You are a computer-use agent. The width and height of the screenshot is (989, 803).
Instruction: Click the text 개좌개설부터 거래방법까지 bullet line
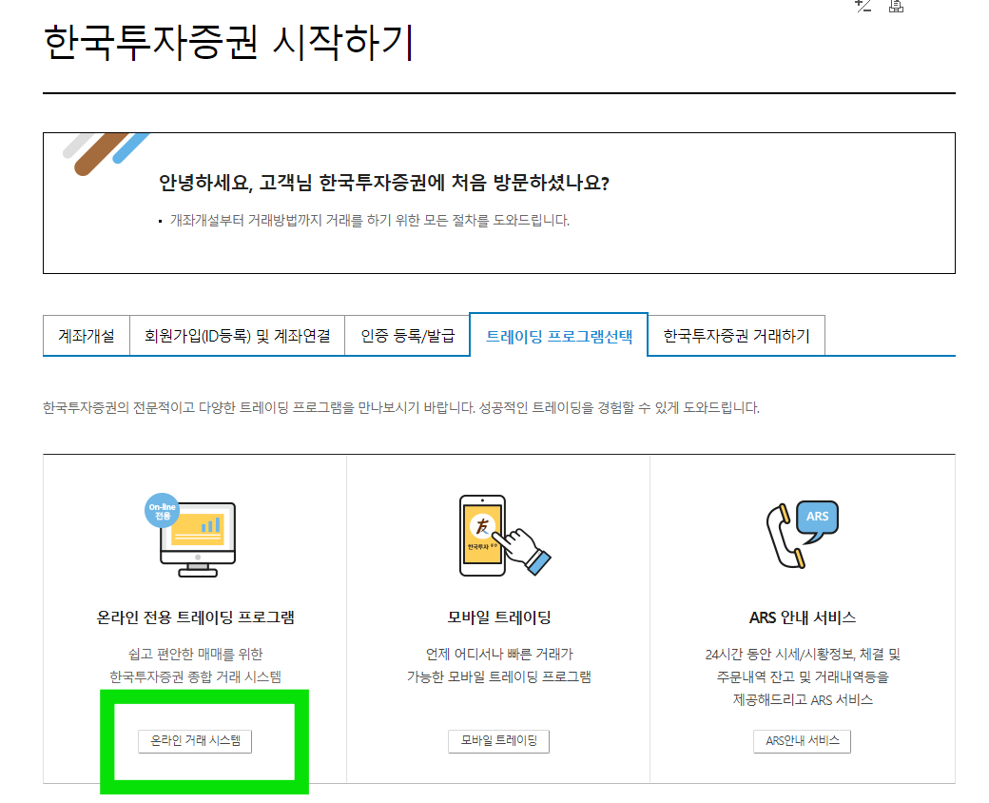point(370,221)
